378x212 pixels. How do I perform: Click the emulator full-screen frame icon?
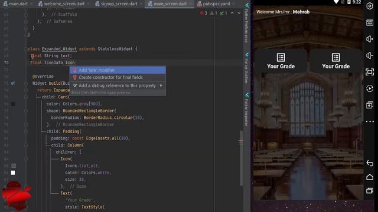pos(370,72)
